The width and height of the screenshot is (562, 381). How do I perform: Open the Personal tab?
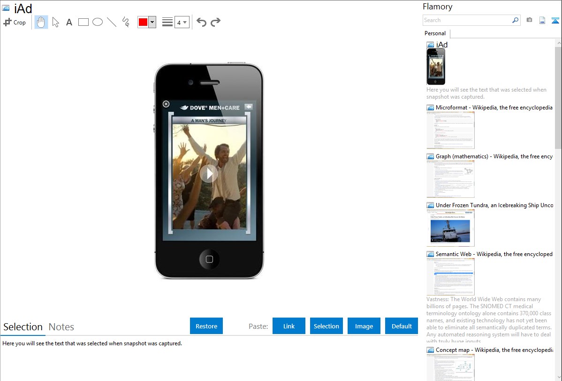coord(435,33)
